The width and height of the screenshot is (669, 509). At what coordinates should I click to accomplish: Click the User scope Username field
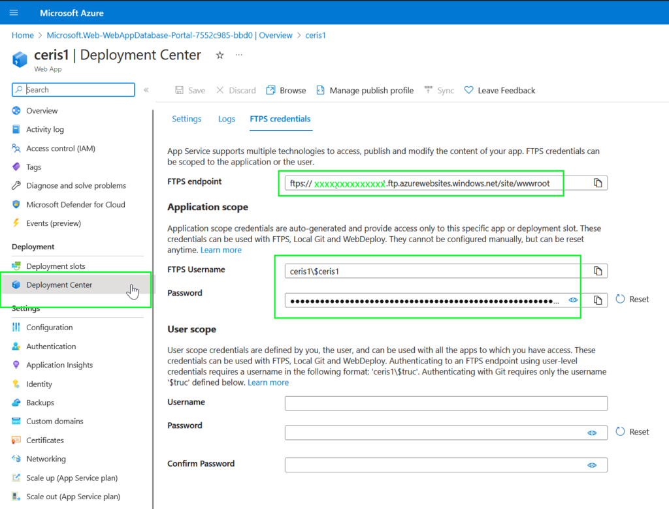pyautogui.click(x=446, y=403)
